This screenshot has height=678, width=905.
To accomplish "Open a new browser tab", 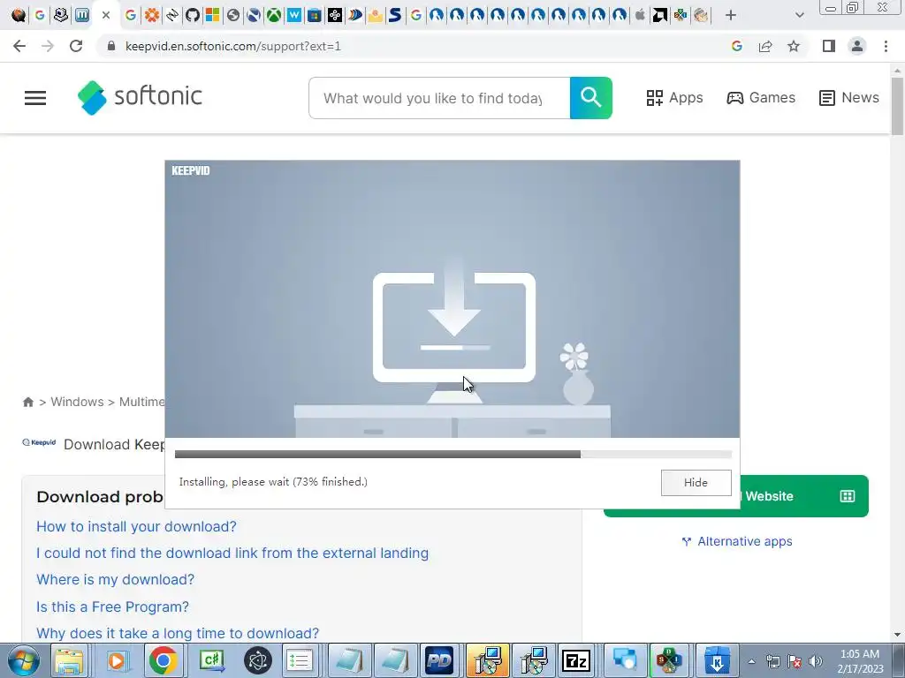I will (x=731, y=15).
